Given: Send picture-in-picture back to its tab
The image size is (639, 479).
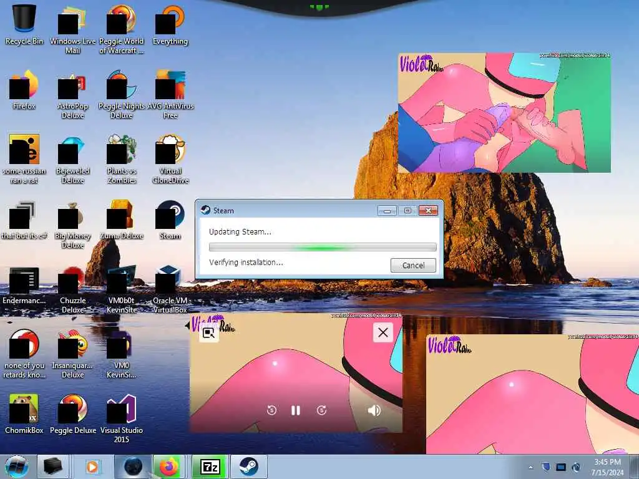Looking at the screenshot, I should pyautogui.click(x=208, y=333).
